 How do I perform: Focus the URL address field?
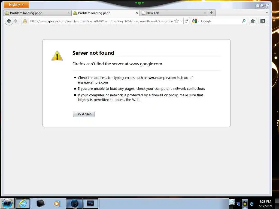(101, 21)
